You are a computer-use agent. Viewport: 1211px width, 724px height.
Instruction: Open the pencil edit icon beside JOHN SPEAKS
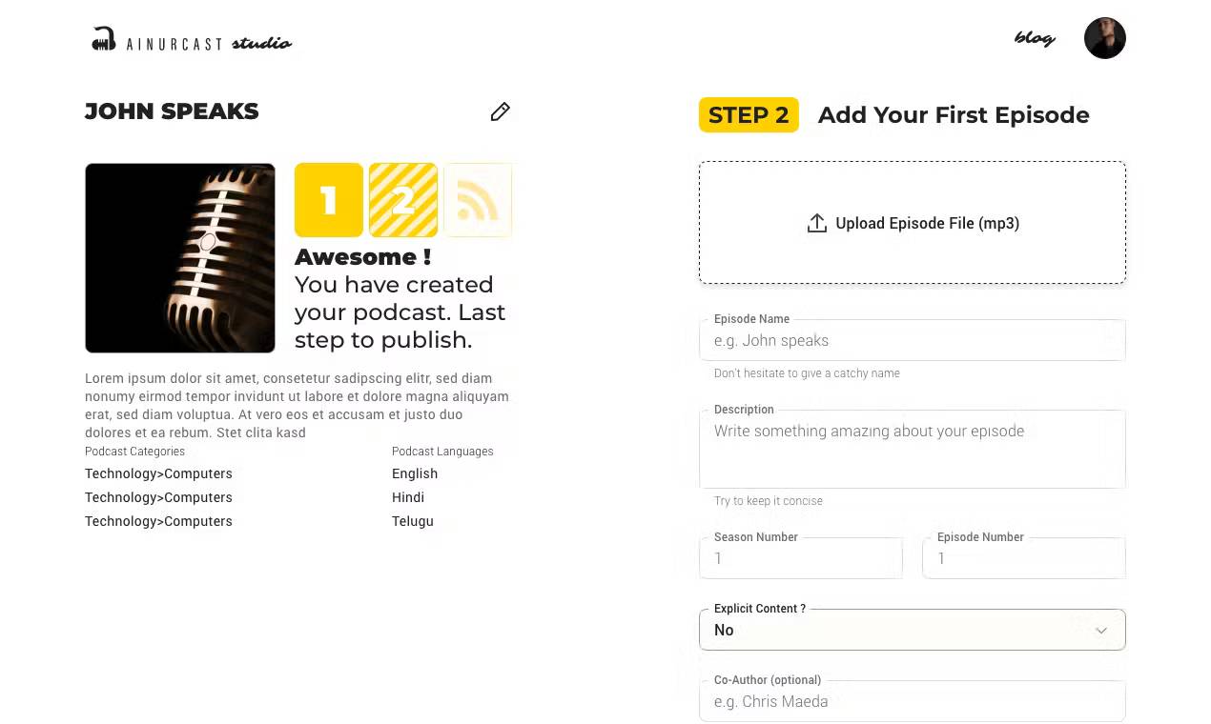(500, 111)
